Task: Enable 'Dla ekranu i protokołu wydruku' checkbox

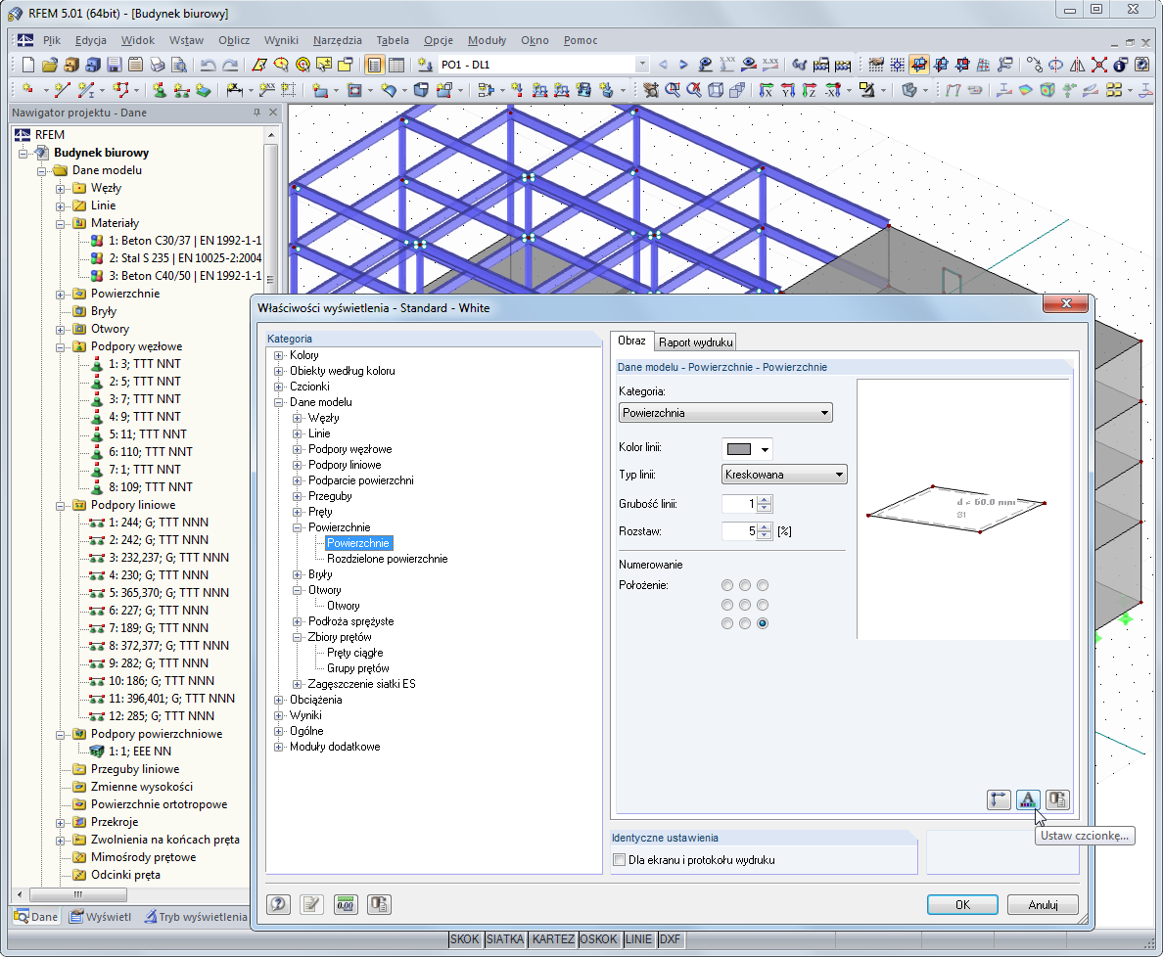Action: click(620, 860)
